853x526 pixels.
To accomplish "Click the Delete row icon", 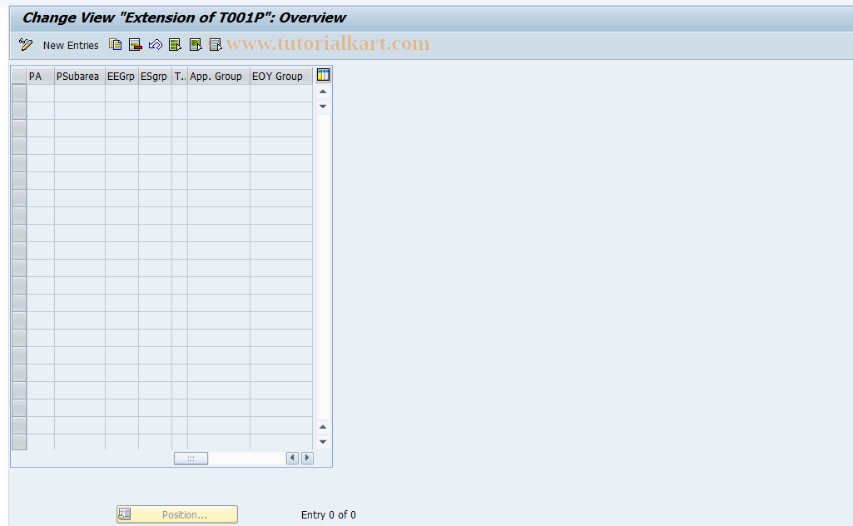I will (x=135, y=45).
